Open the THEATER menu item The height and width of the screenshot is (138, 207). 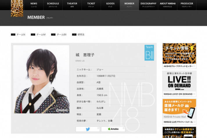72,5
